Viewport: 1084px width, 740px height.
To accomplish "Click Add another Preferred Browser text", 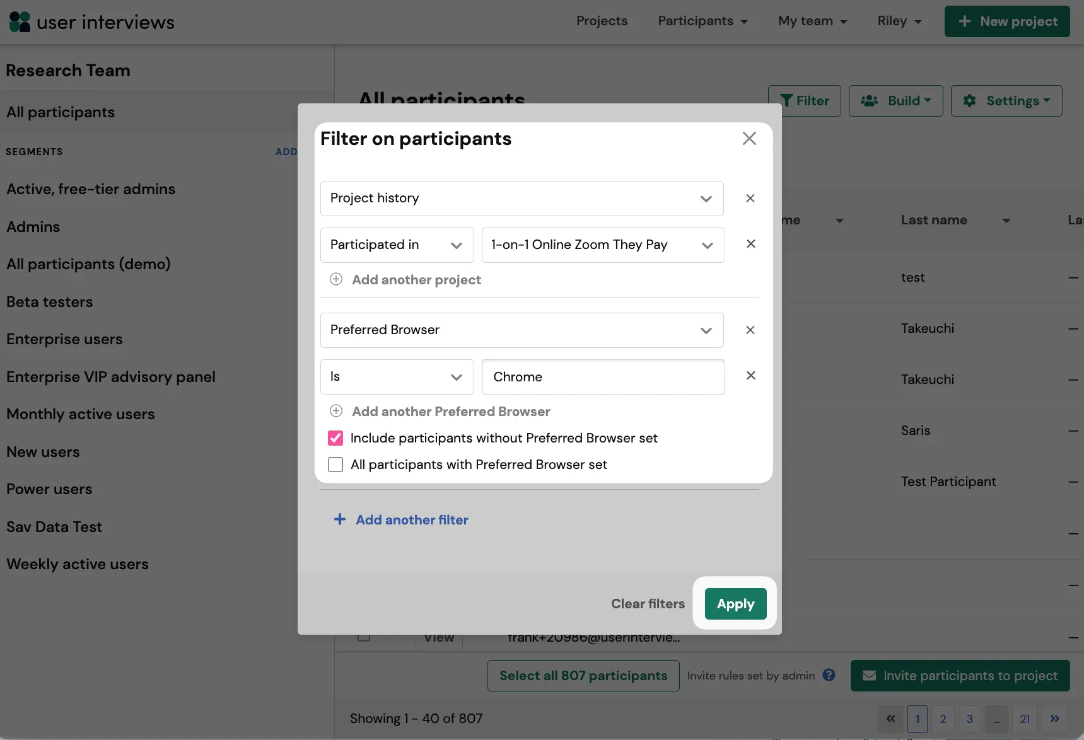I will 451,412.
